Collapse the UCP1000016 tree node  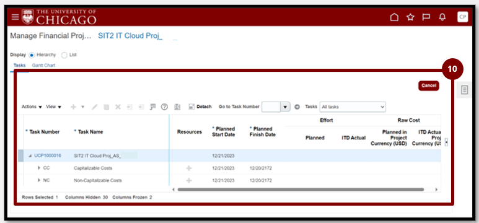(x=30, y=156)
